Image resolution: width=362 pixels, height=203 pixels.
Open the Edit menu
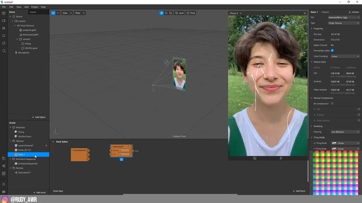pos(11,7)
